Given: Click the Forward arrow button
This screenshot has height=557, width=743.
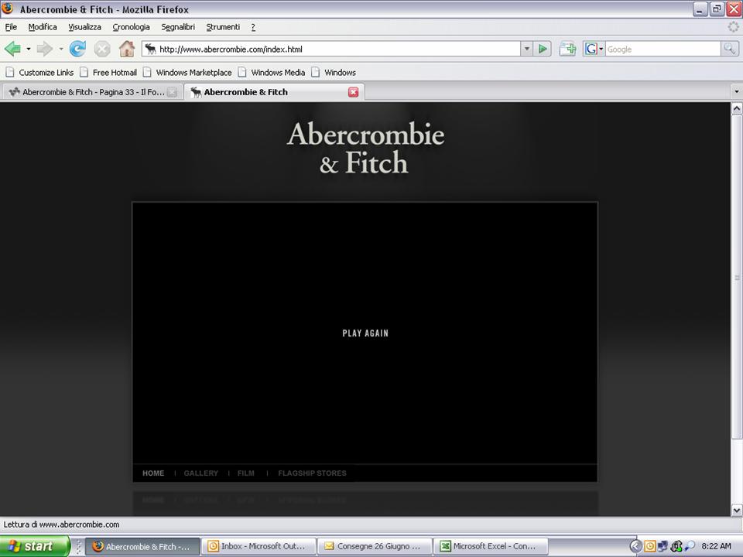Looking at the screenshot, I should click(44, 49).
